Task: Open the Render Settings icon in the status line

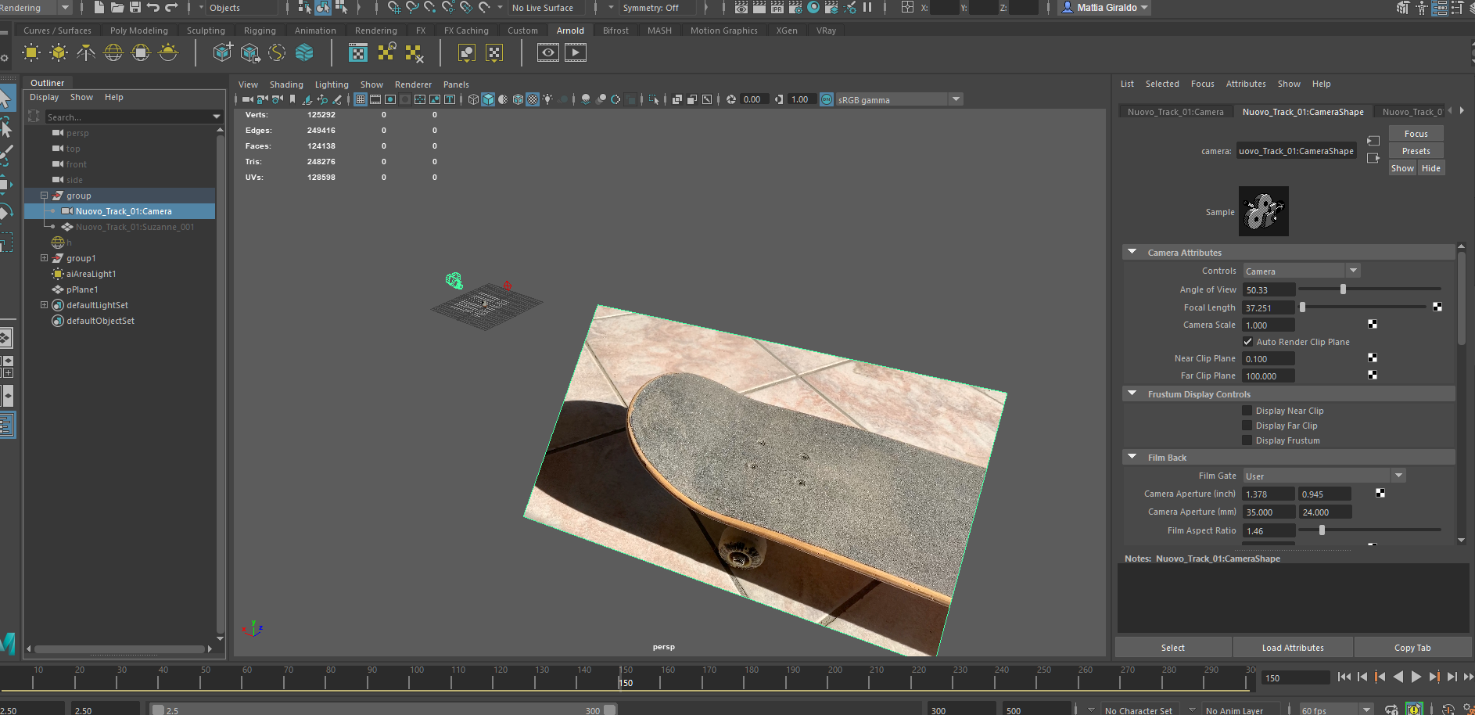Action: [x=795, y=9]
